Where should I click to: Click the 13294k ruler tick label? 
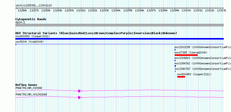click(x=116, y=11)
